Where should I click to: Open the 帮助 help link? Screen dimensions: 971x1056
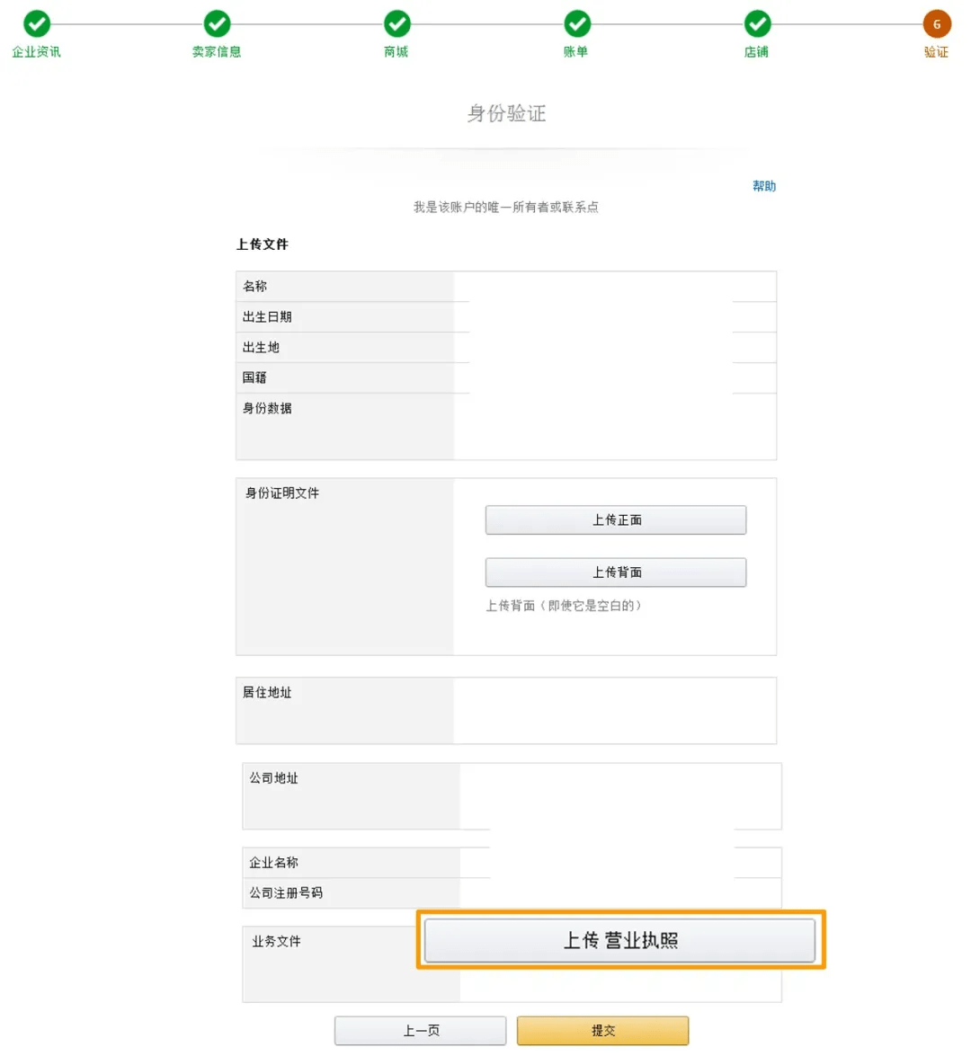pos(763,186)
